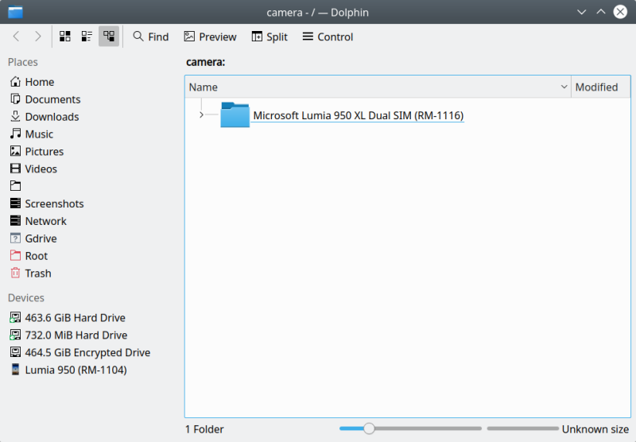Viewport: 636px width, 442px height.
Task: Select the Microsoft Lumia 950 XL folder icon
Action: click(x=235, y=114)
